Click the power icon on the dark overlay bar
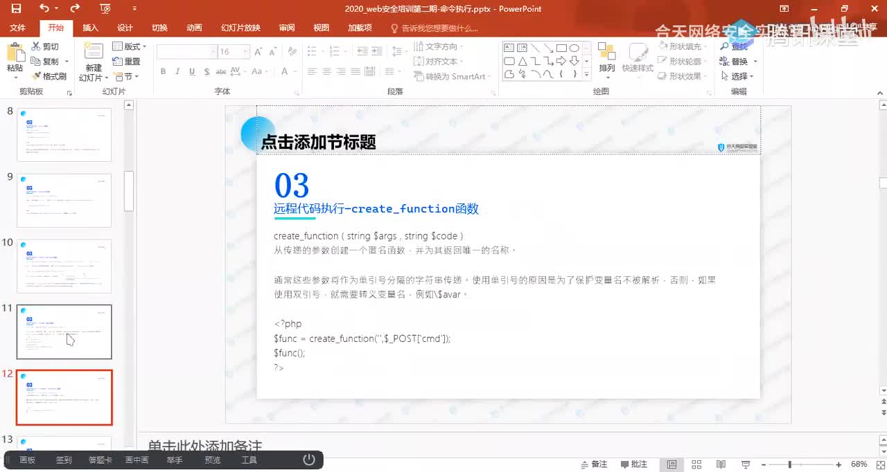This screenshot has width=887, height=472. [309, 460]
